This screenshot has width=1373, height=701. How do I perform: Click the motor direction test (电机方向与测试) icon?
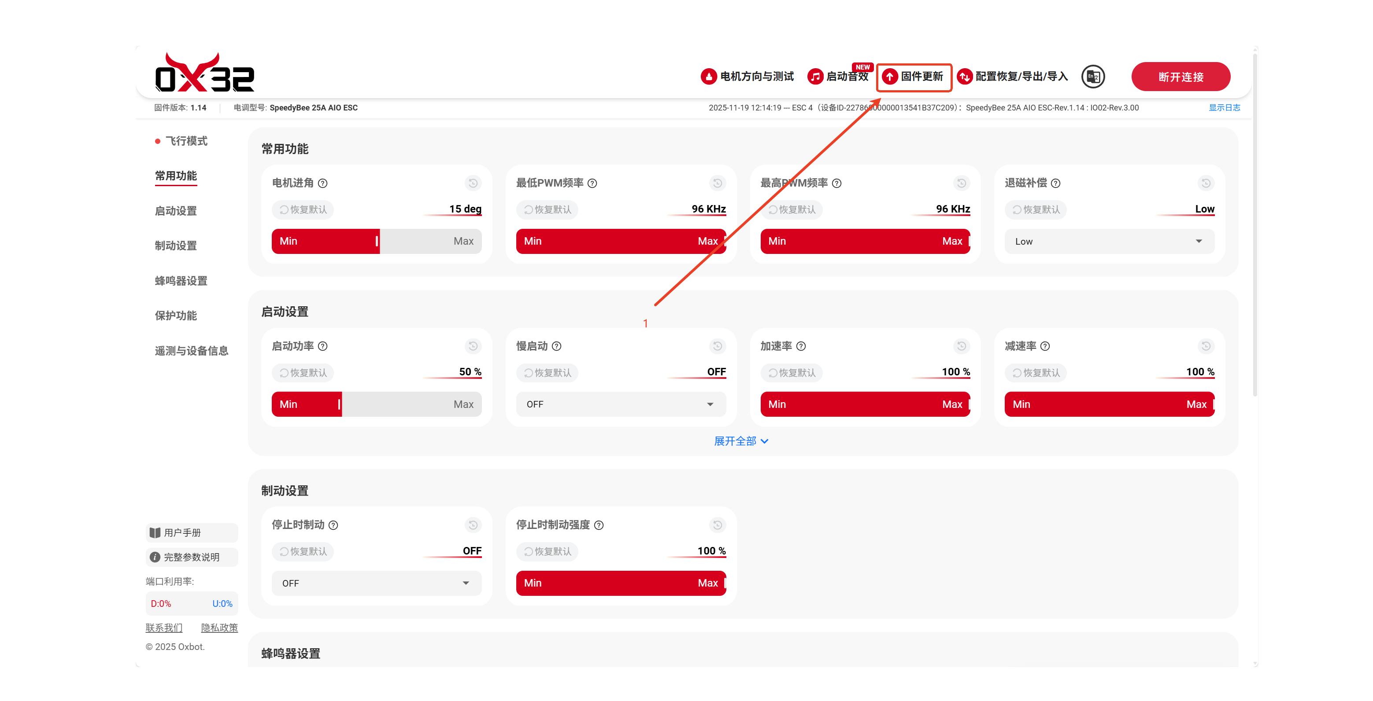point(708,77)
